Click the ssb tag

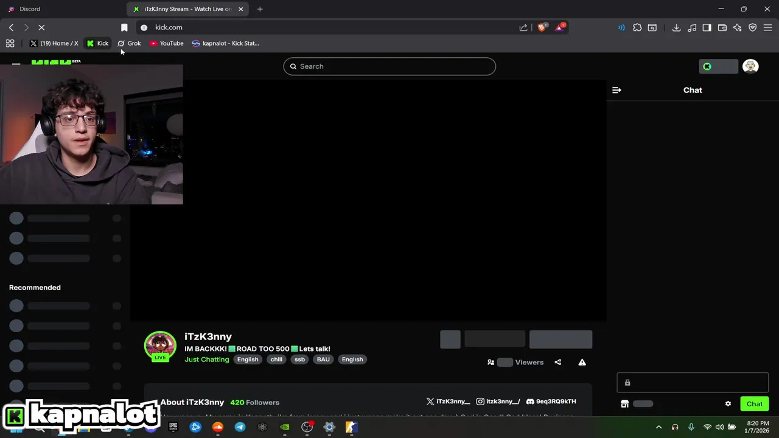(x=299, y=360)
